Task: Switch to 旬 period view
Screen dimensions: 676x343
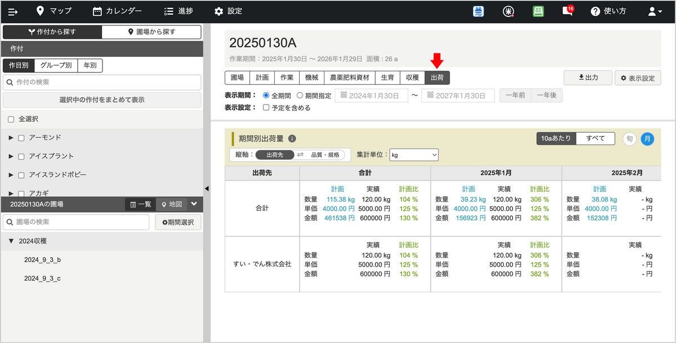Action: (x=629, y=138)
